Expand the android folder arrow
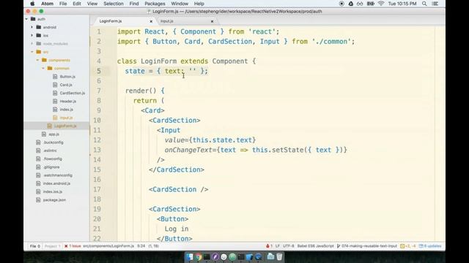 [32, 27]
